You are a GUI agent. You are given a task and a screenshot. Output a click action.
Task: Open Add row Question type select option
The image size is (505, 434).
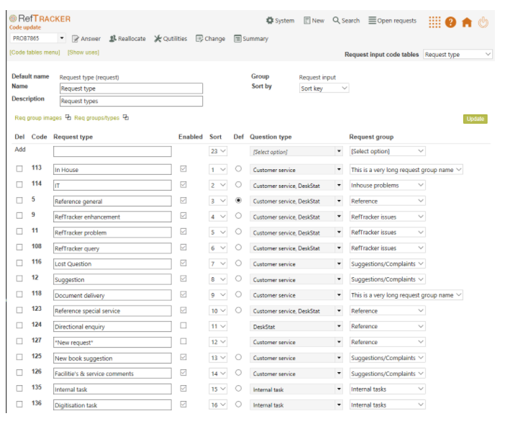click(x=296, y=151)
